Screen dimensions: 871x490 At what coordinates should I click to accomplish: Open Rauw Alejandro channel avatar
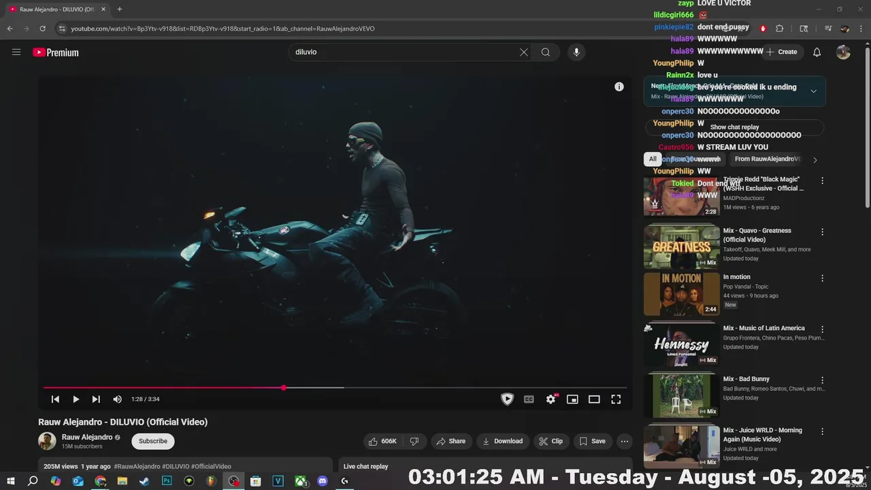pyautogui.click(x=47, y=441)
